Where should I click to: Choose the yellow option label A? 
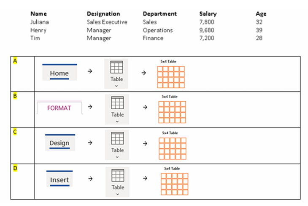[15, 61]
